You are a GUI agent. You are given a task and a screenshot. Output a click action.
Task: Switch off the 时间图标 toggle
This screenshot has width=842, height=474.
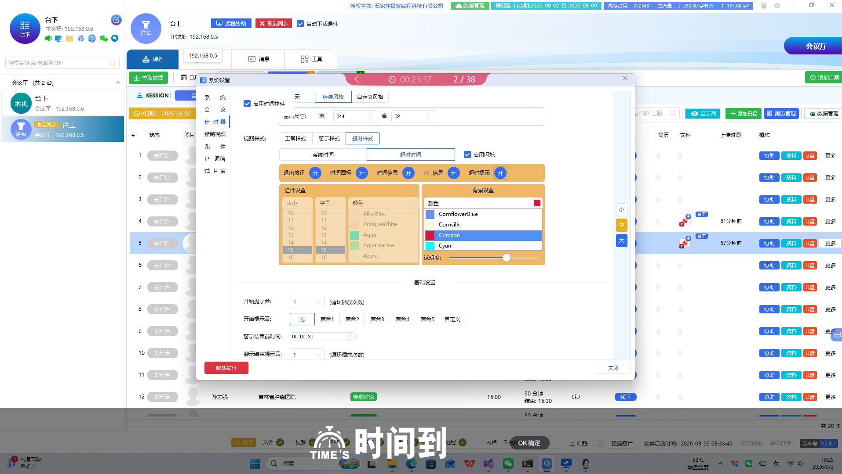click(362, 173)
